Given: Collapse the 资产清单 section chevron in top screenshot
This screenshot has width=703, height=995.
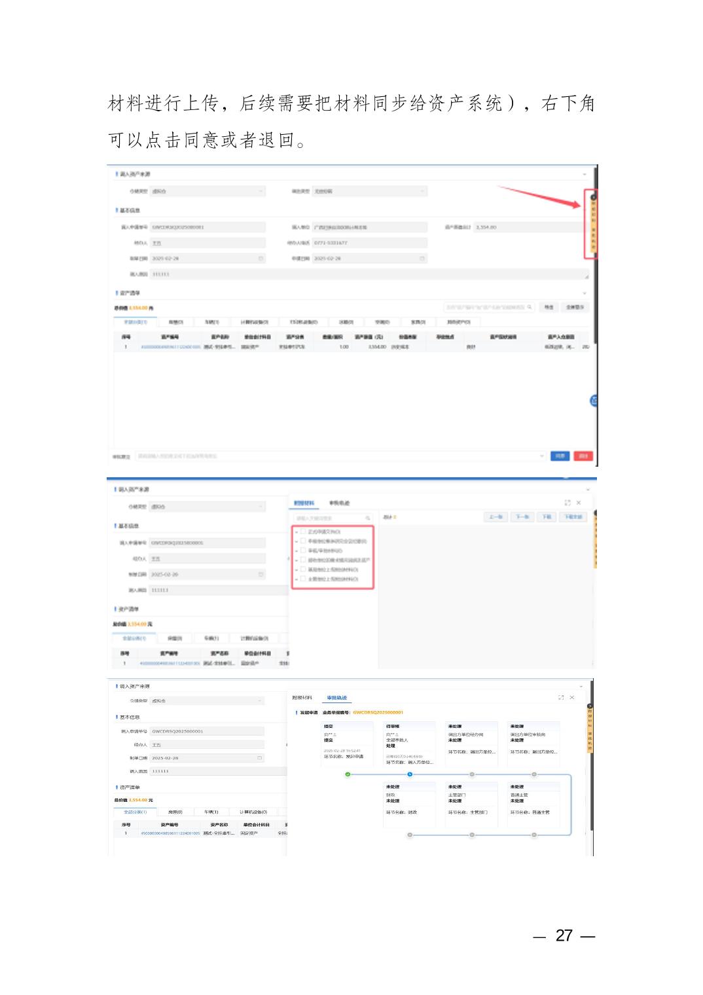Looking at the screenshot, I should (585, 293).
